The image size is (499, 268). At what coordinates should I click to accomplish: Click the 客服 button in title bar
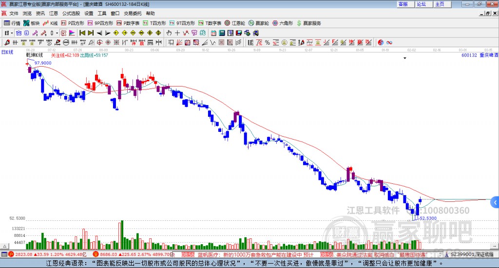pos(405,4)
